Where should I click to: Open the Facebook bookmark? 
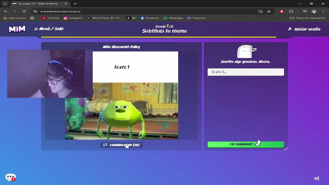pos(150,18)
